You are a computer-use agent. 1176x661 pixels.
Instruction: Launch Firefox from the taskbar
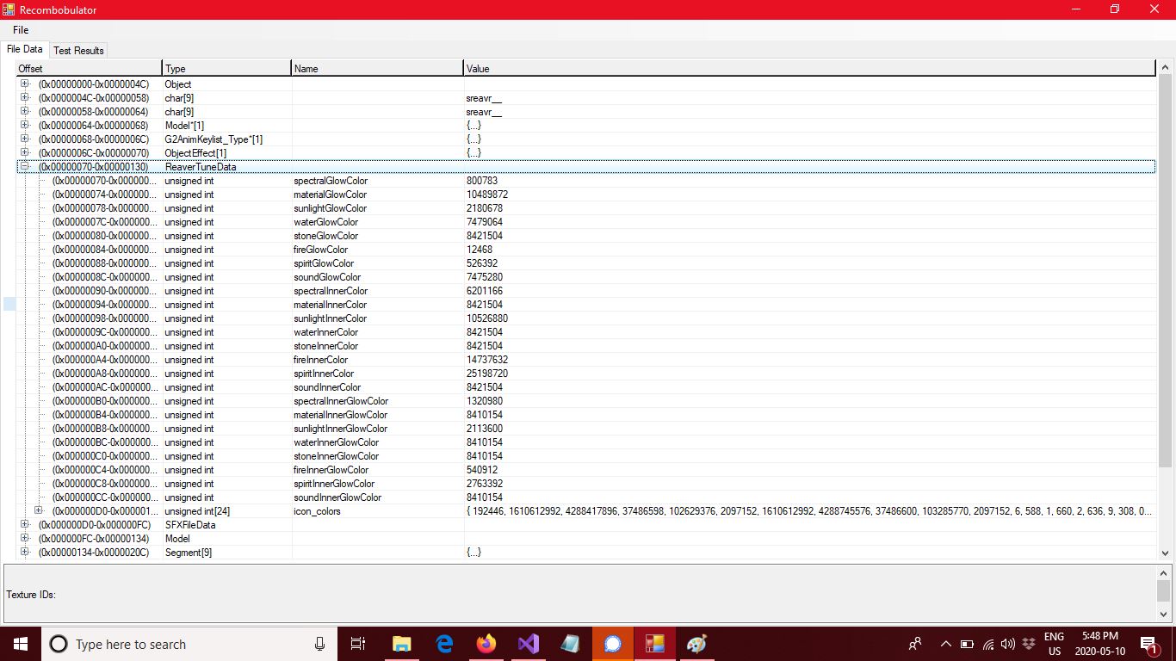coord(486,644)
